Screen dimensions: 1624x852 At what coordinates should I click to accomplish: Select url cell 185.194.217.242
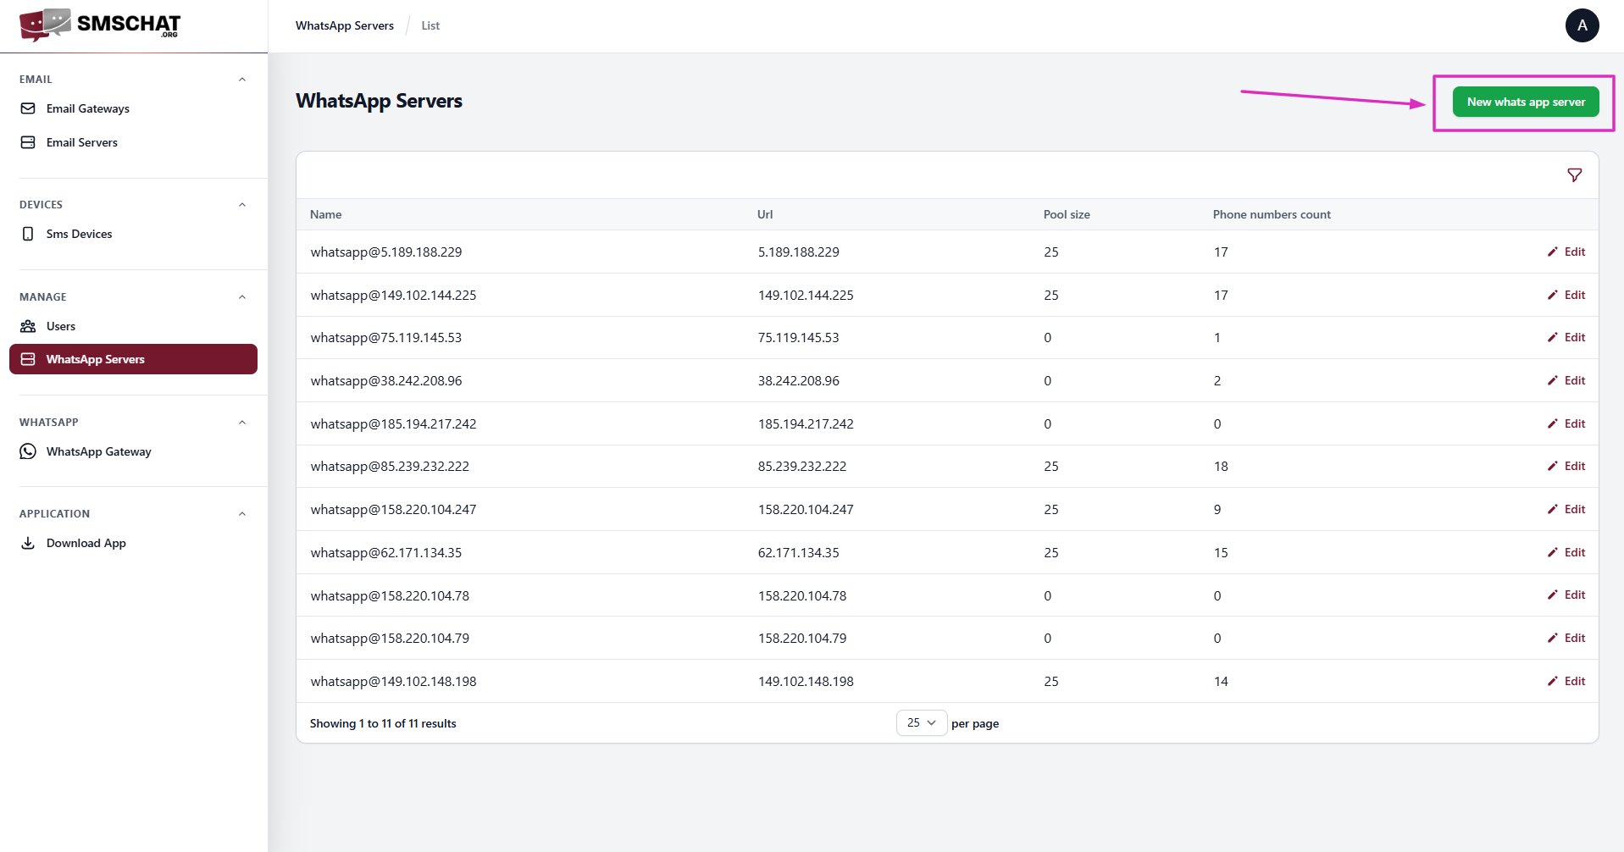[x=806, y=423]
